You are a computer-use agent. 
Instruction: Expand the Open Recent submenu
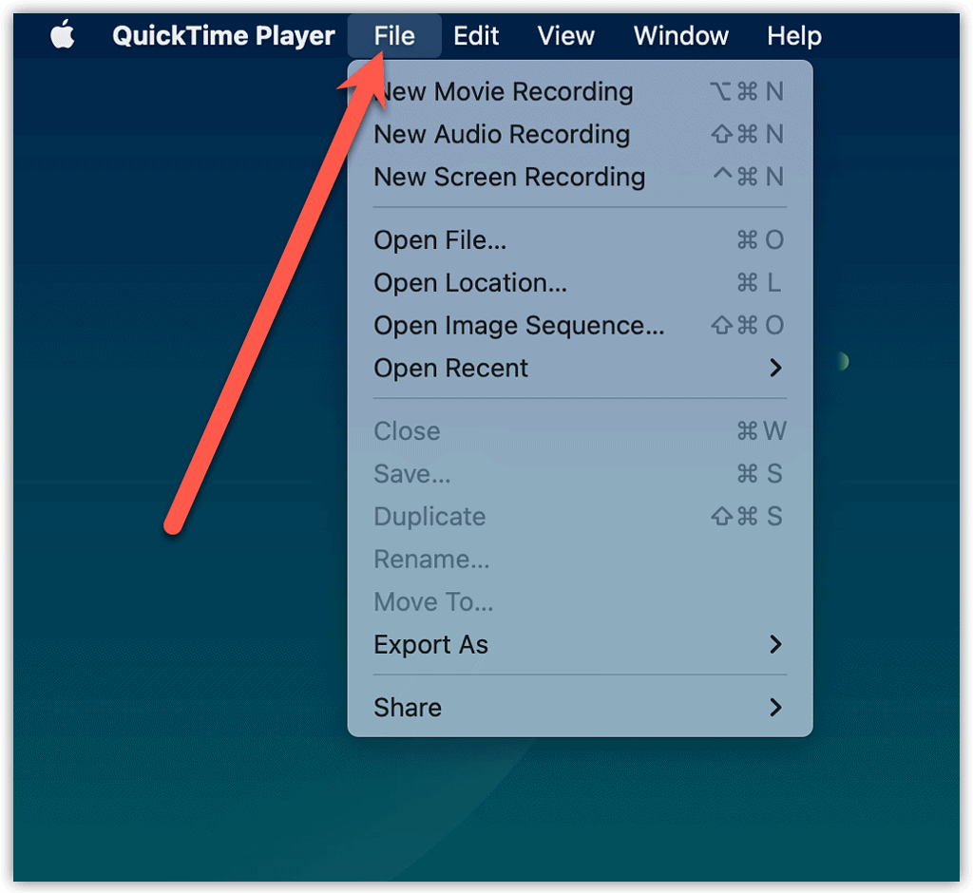pyautogui.click(x=451, y=368)
